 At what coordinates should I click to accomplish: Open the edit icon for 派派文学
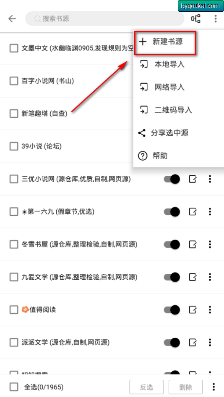[193, 342]
